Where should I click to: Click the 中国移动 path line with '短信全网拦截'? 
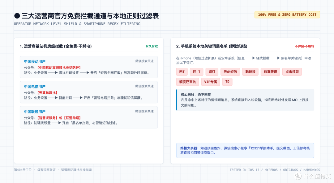(87, 73)
